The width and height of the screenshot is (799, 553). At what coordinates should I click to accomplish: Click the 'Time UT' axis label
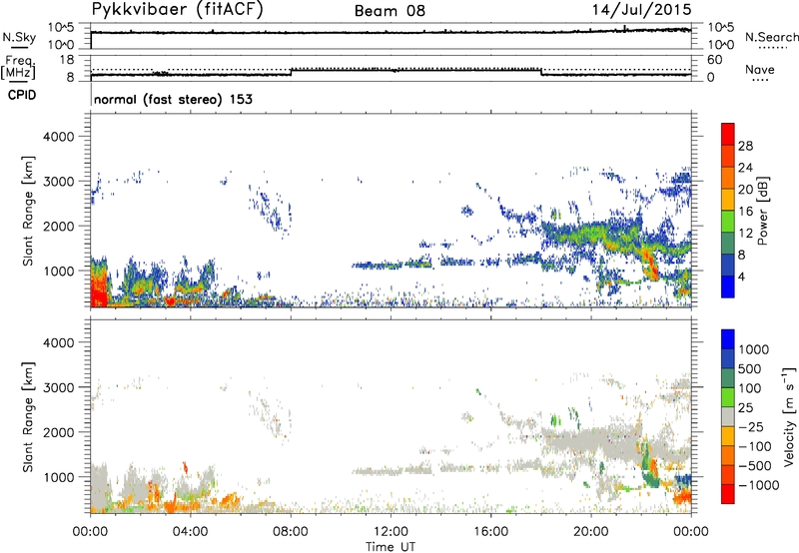[x=391, y=547]
